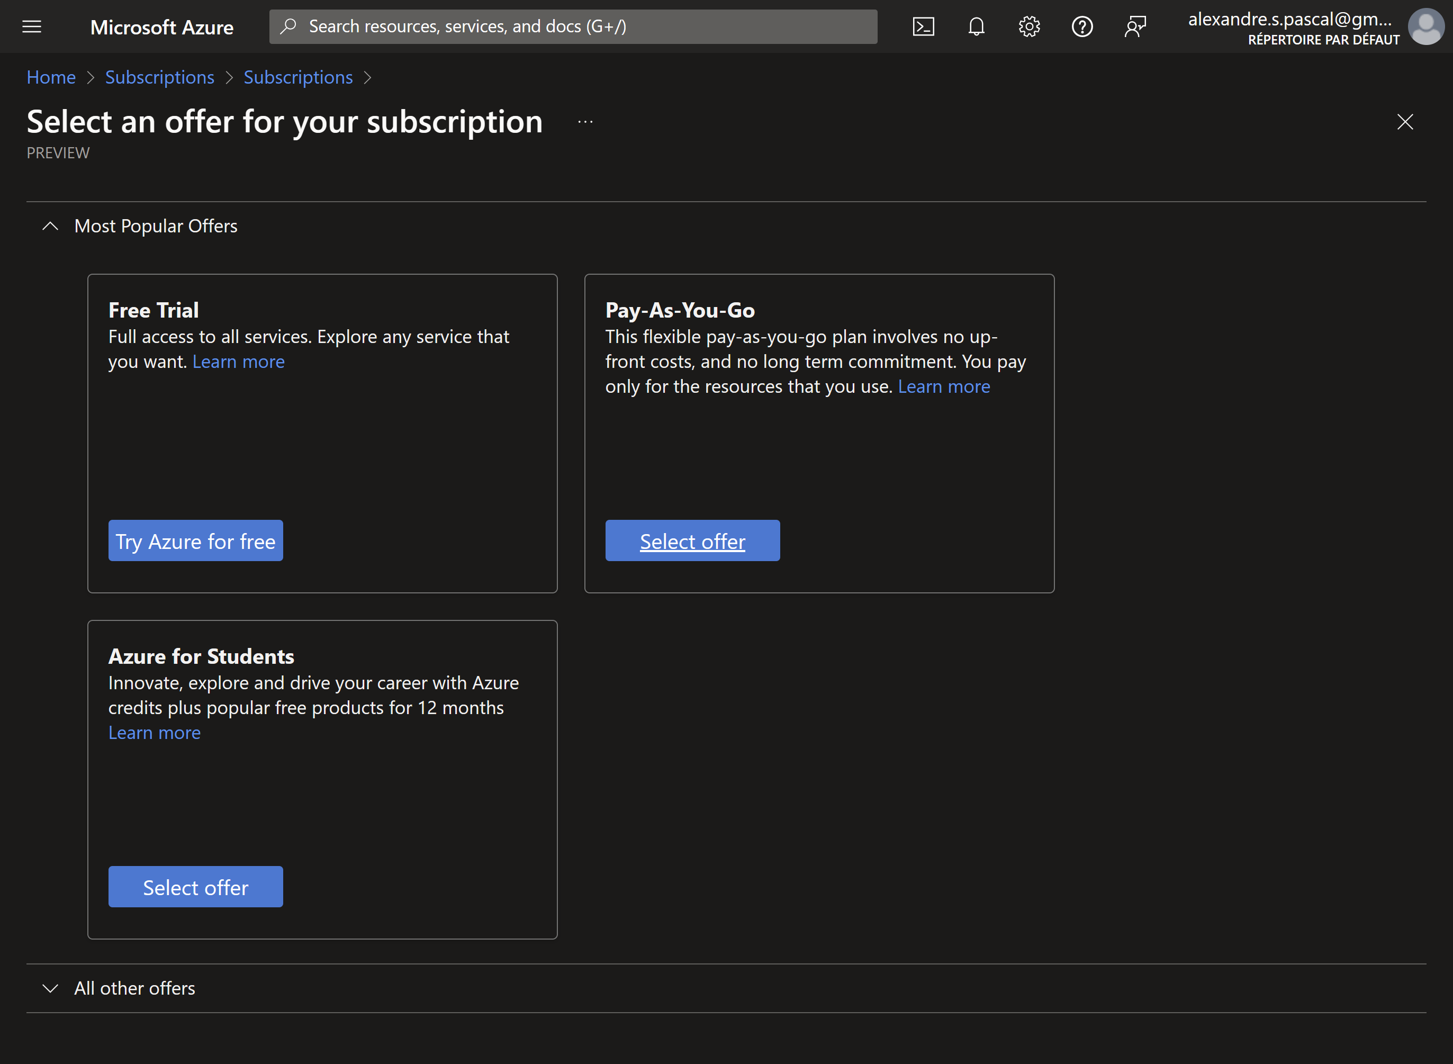
Task: Click the PREVIEW label under the title
Action: click(58, 152)
